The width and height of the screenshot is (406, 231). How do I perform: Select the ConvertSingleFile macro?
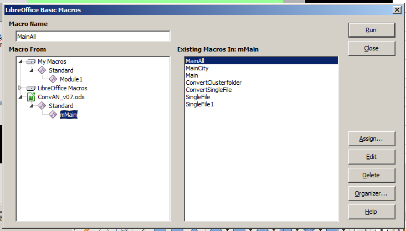261,90
